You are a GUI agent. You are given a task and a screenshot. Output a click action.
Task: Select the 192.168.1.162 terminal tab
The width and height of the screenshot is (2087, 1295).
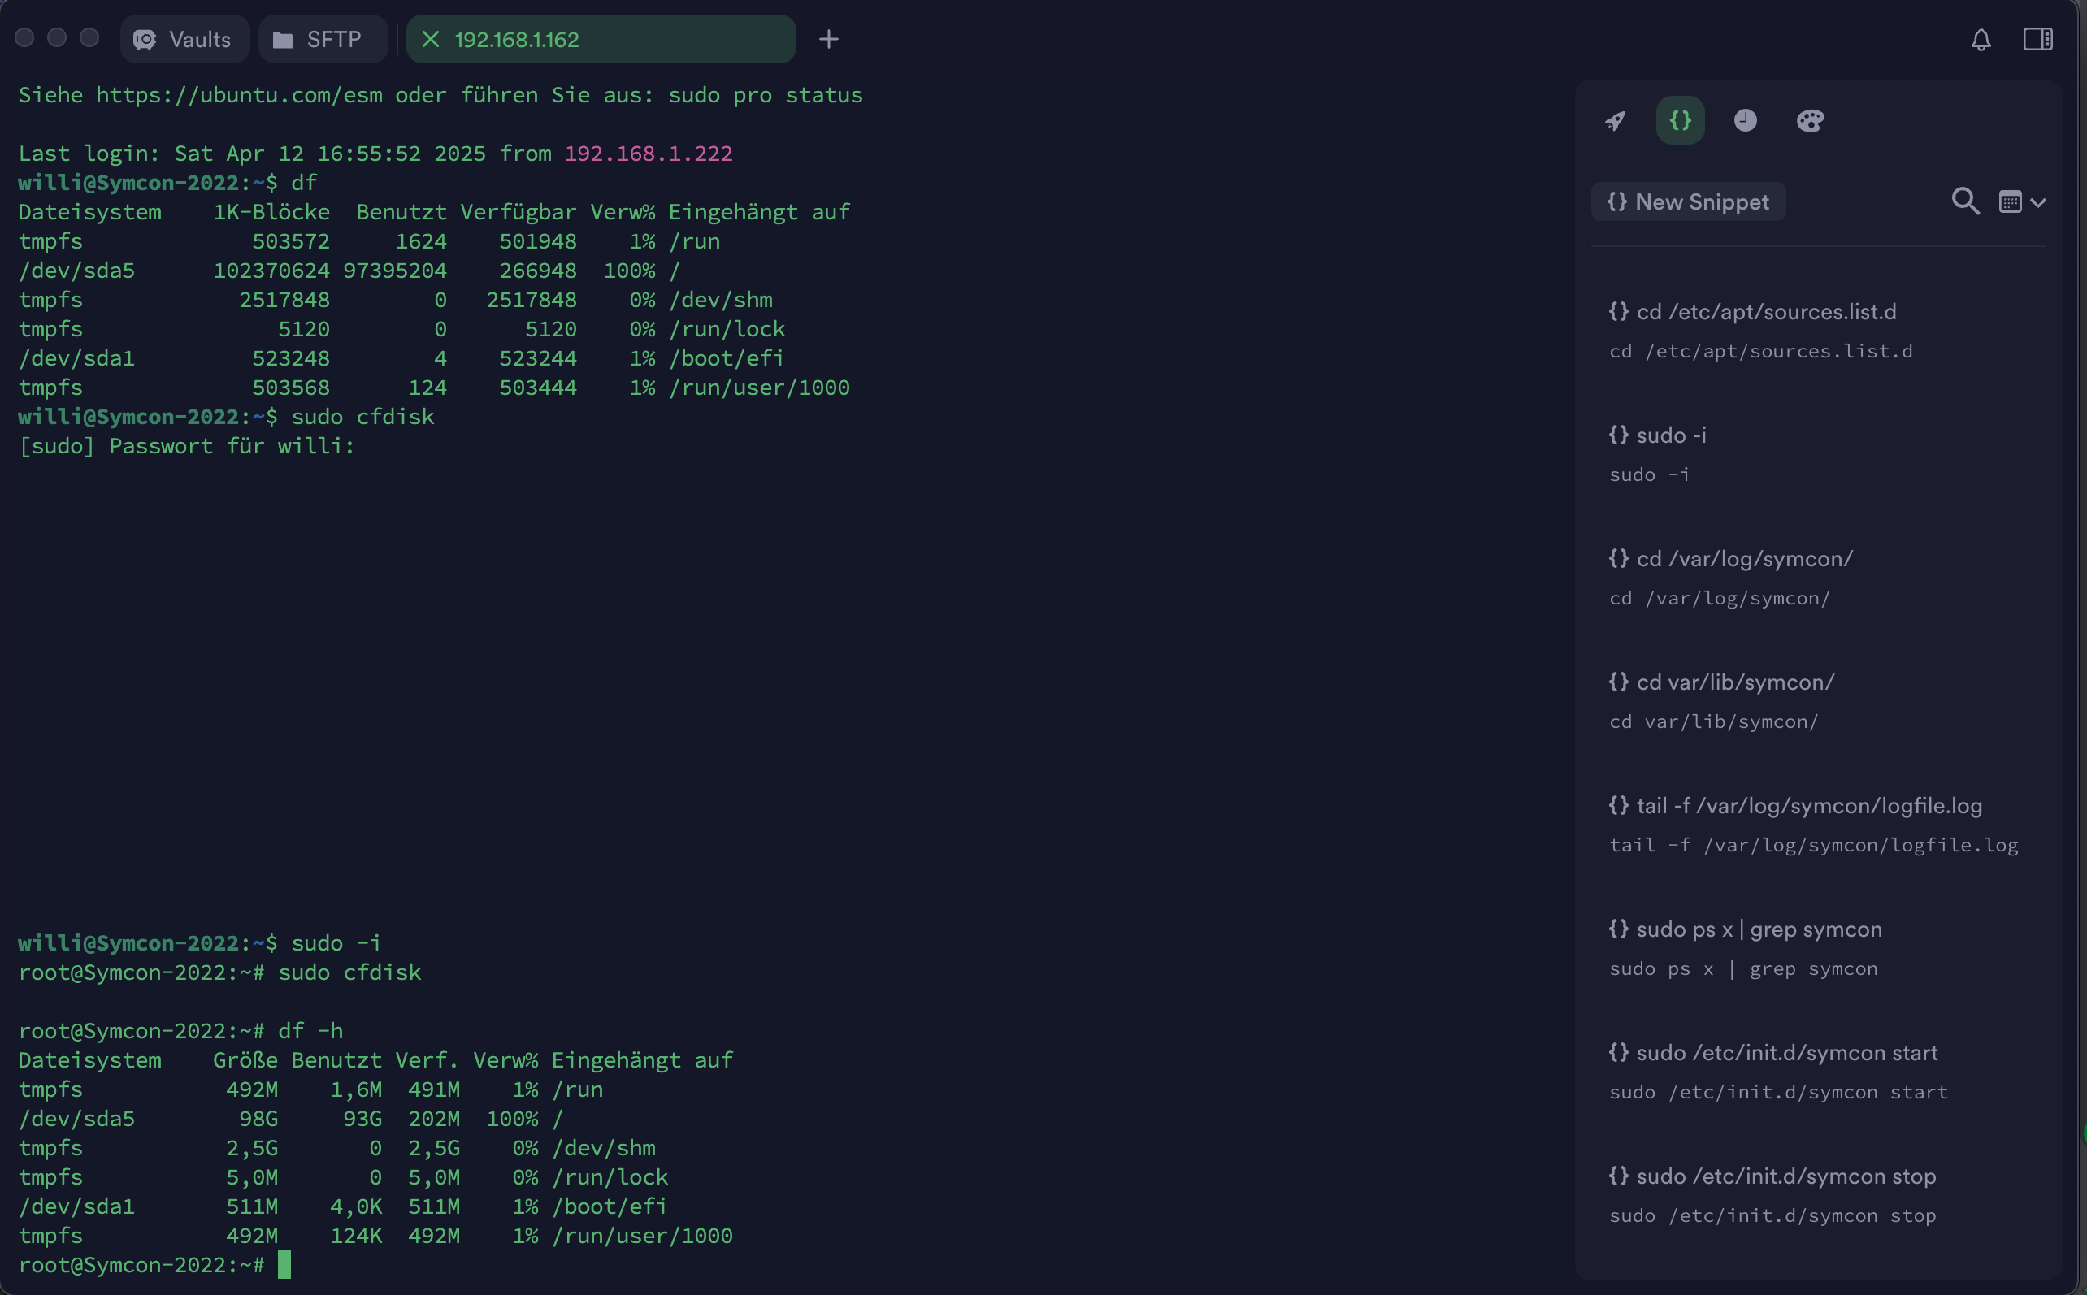pyautogui.click(x=601, y=39)
